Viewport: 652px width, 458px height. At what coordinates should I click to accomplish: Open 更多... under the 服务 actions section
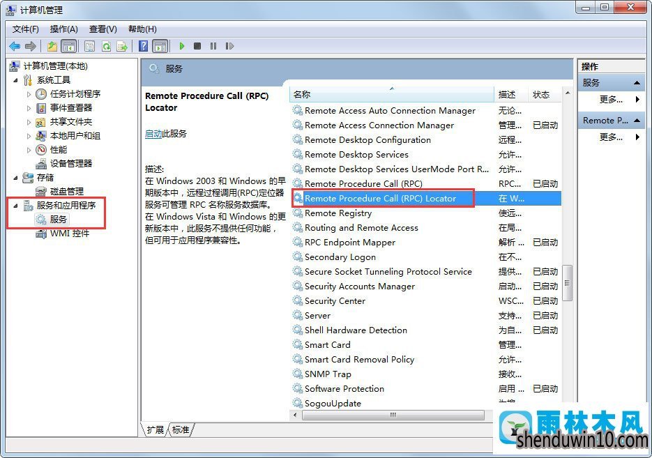[x=611, y=99]
